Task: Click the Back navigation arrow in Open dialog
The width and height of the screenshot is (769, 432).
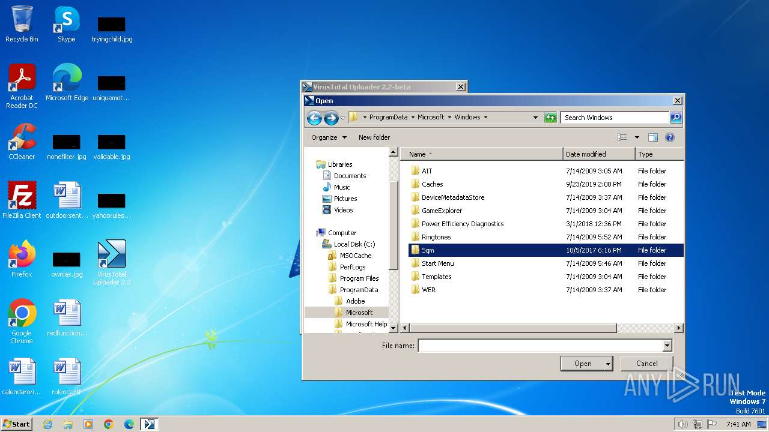Action: [x=314, y=118]
